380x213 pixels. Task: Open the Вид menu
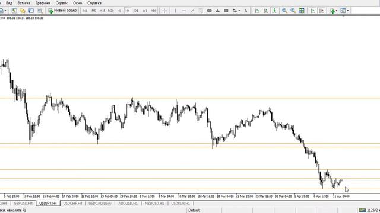tap(9, 3)
